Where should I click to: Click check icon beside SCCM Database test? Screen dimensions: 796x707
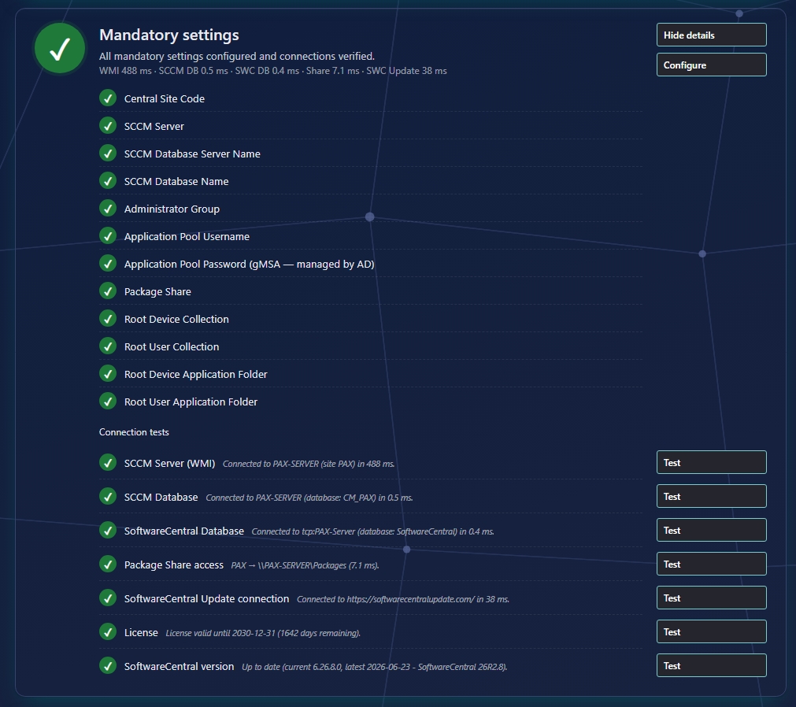(108, 497)
